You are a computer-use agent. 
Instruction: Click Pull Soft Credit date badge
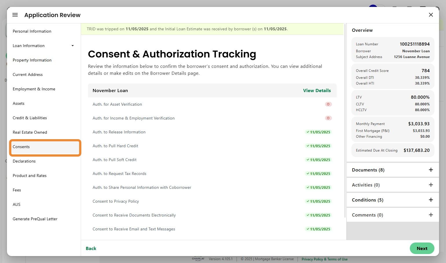click(x=318, y=160)
